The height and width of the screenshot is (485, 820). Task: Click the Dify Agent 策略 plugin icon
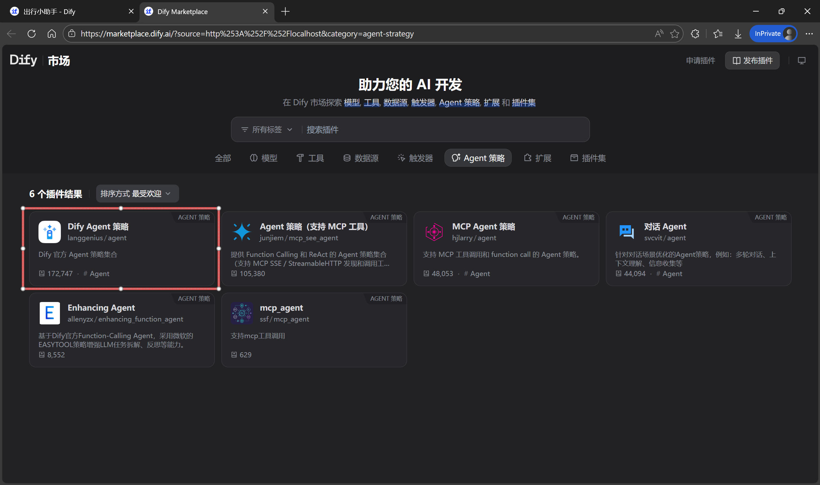click(x=49, y=232)
